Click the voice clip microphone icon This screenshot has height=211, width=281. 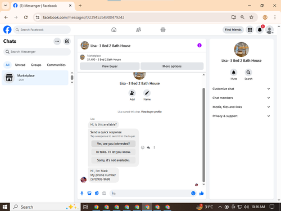click(x=82, y=194)
